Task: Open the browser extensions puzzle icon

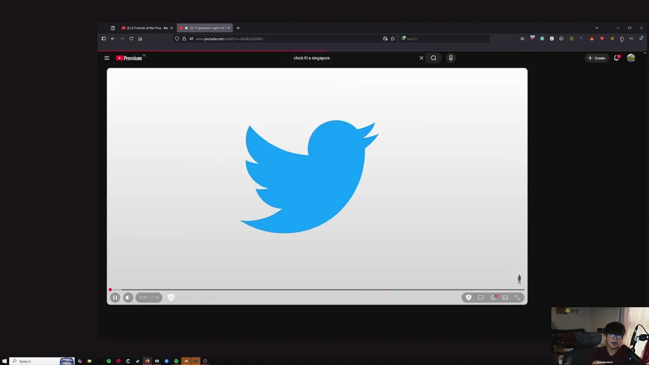Action: 622,39
